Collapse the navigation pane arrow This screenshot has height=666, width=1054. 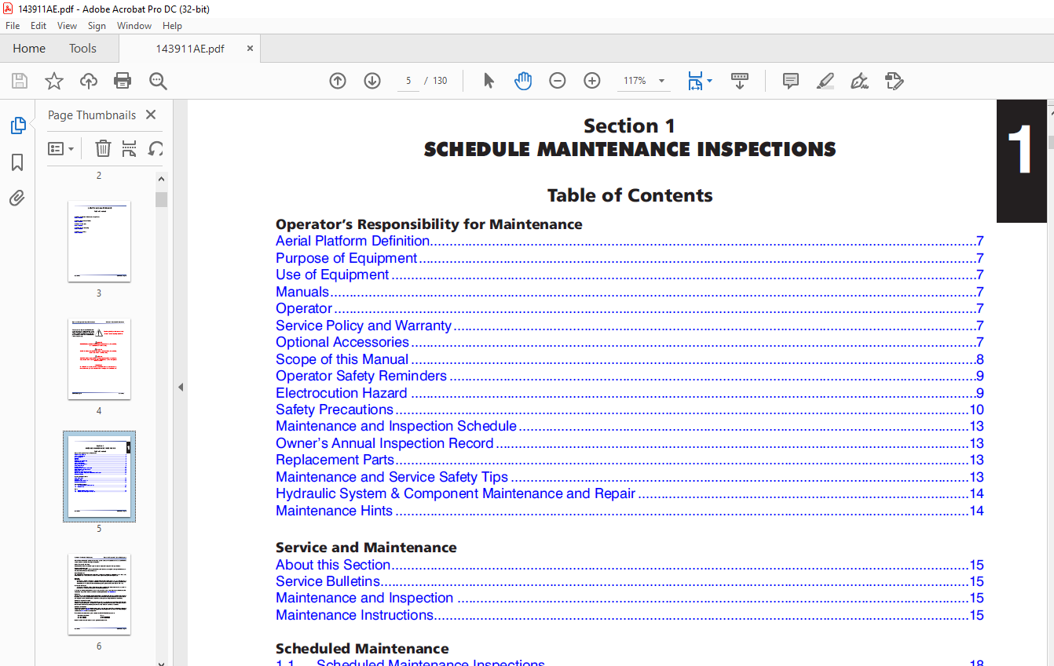(x=181, y=387)
